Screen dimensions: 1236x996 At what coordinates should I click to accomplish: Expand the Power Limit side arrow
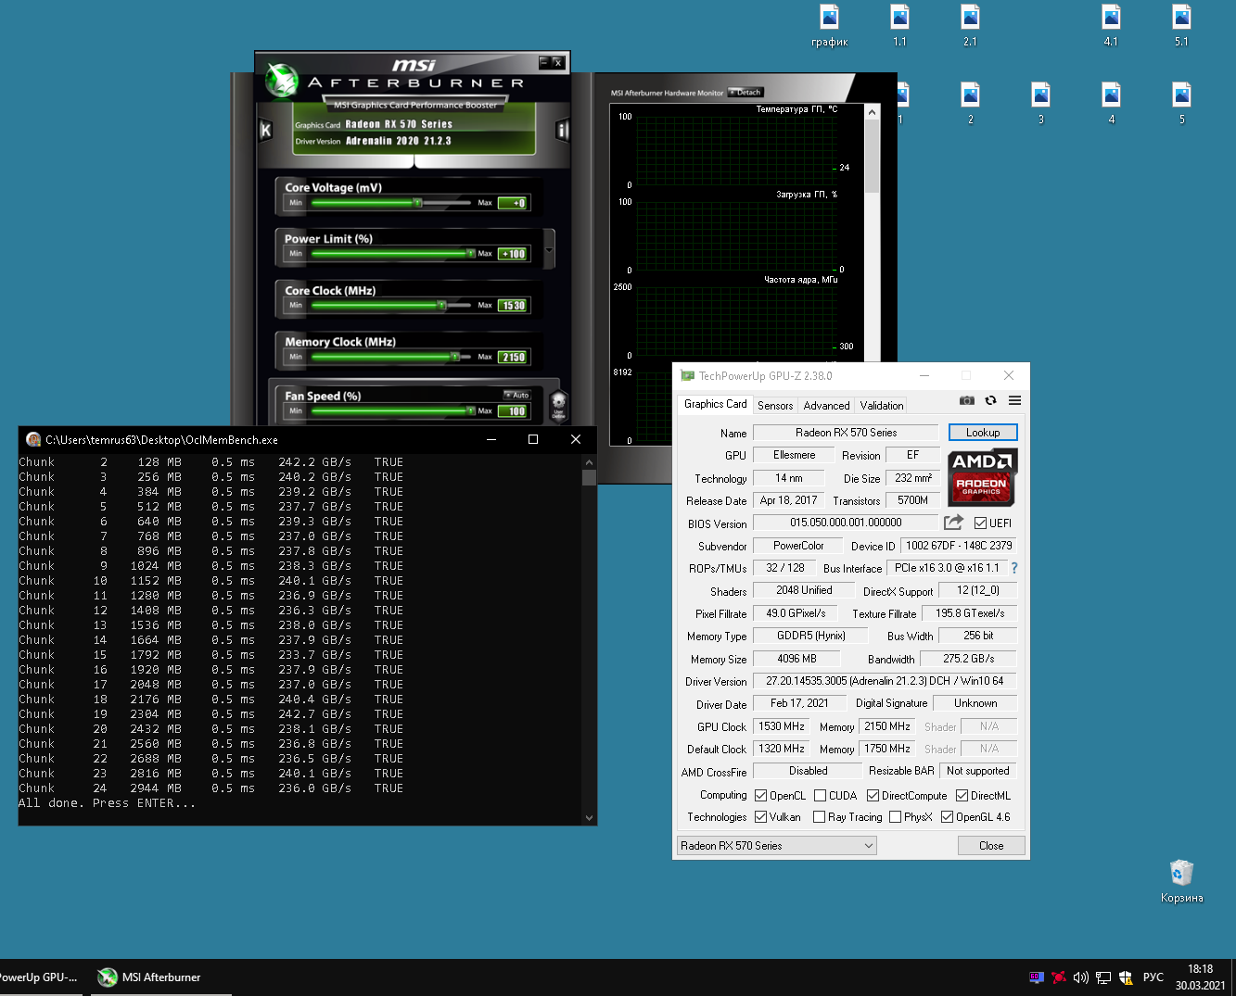[549, 250]
